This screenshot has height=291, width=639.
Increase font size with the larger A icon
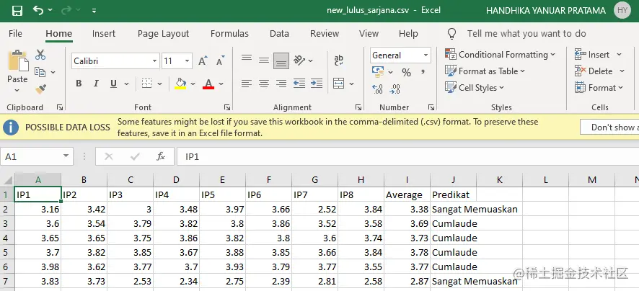[203, 61]
